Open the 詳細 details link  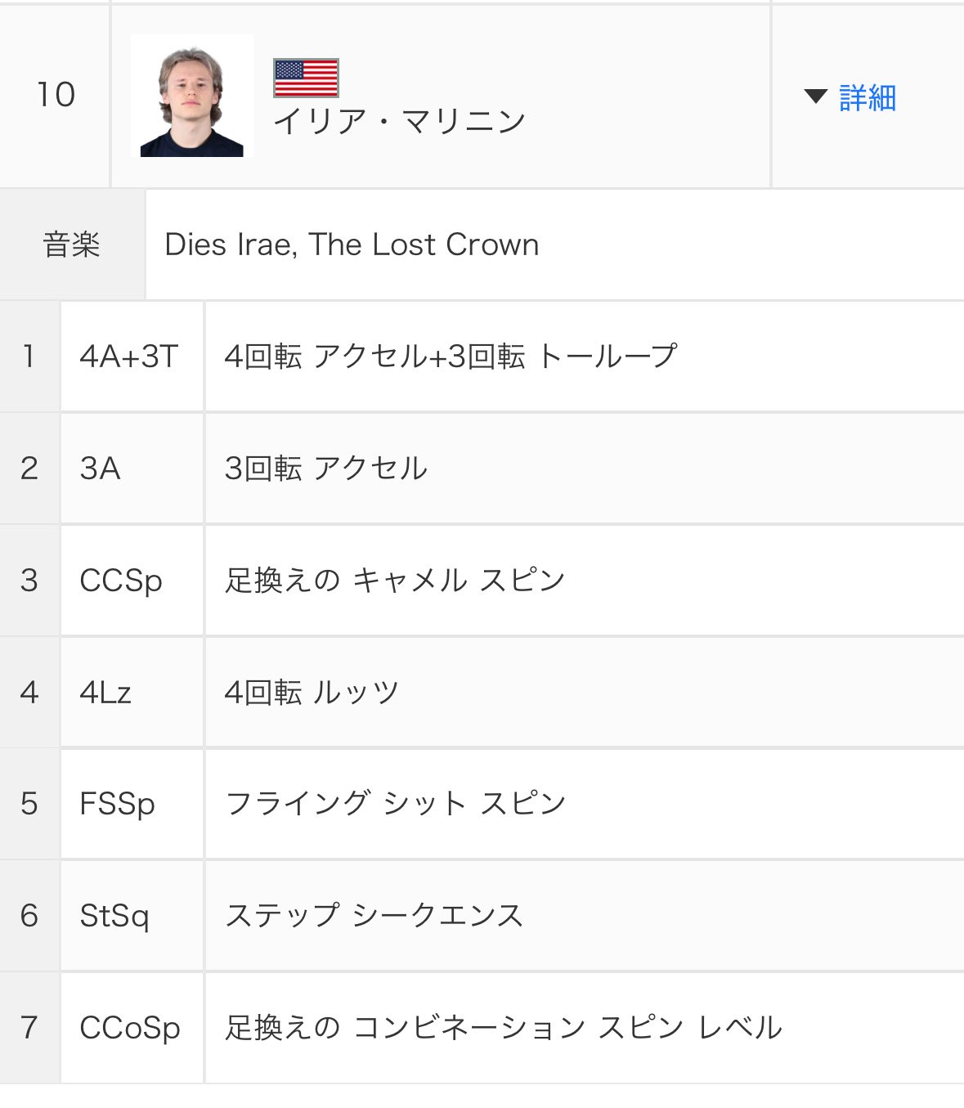pos(868,98)
